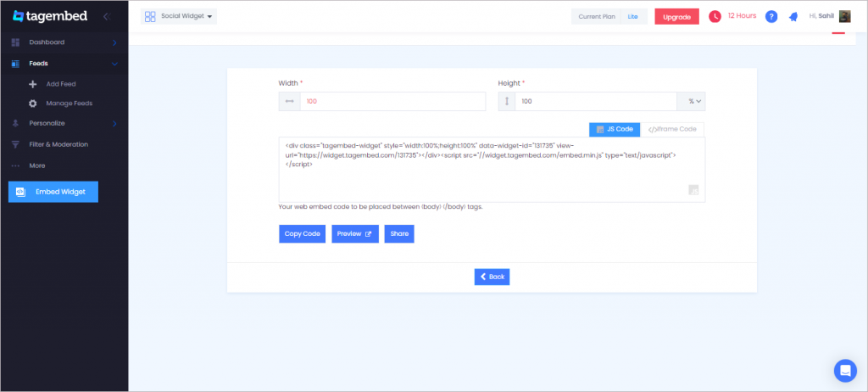Click the widget grid icon in the top bar
The height and width of the screenshot is (392, 868).
point(150,17)
